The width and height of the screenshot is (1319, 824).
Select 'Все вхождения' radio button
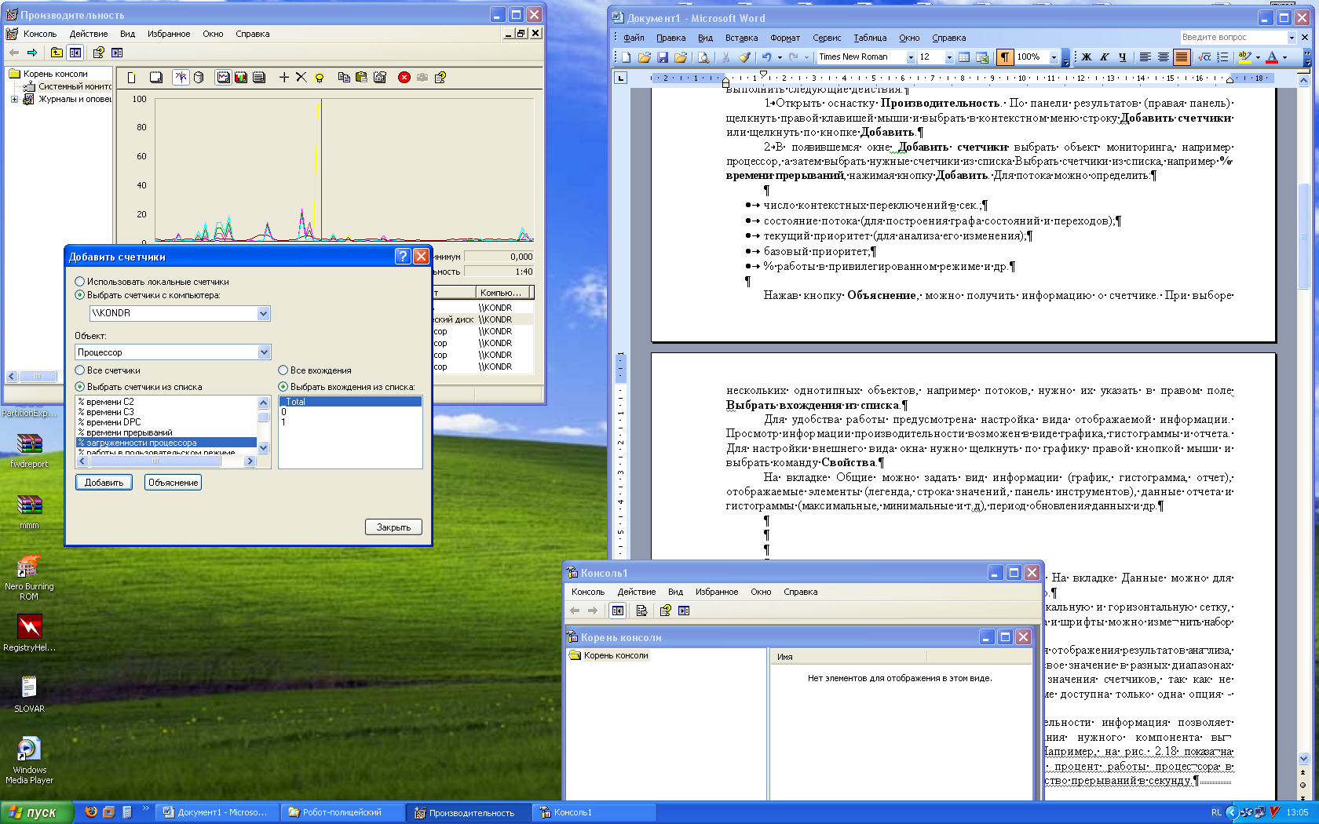click(x=283, y=370)
